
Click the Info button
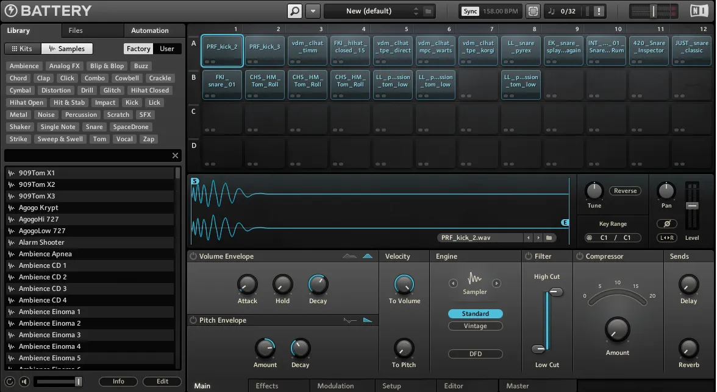pyautogui.click(x=118, y=382)
